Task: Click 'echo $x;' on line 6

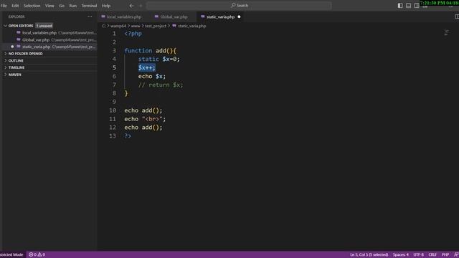Action: 152,77
